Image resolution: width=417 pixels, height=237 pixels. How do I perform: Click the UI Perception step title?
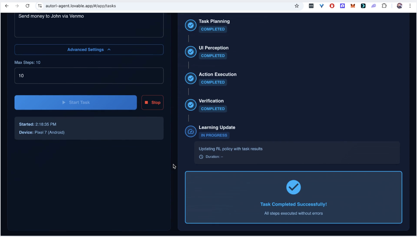pyautogui.click(x=214, y=48)
